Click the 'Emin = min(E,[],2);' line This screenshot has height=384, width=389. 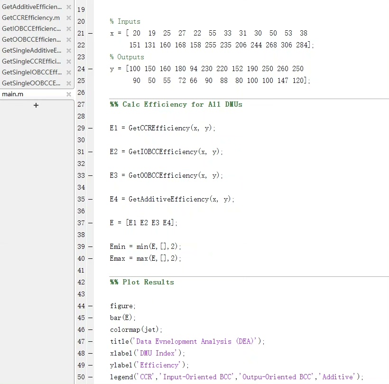145,247
